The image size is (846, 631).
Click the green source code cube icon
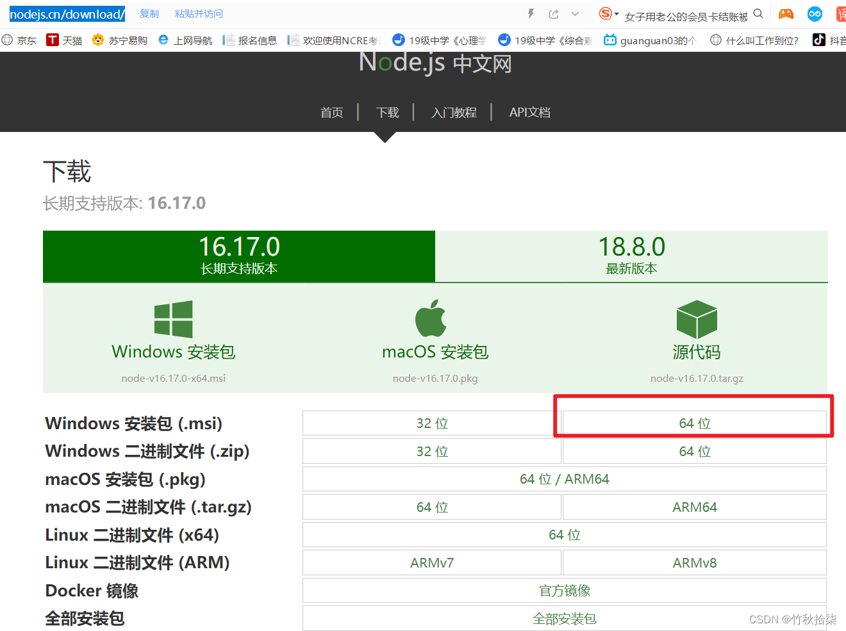pos(697,319)
